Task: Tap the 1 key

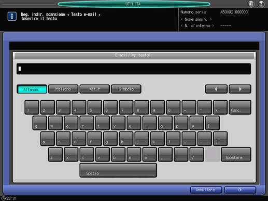Action: (x=32, y=107)
